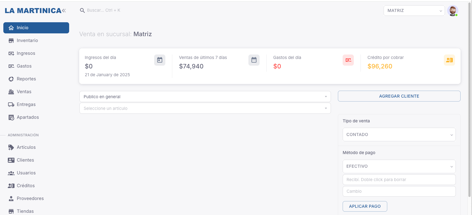Navigate to Proveedores section

click(30, 199)
